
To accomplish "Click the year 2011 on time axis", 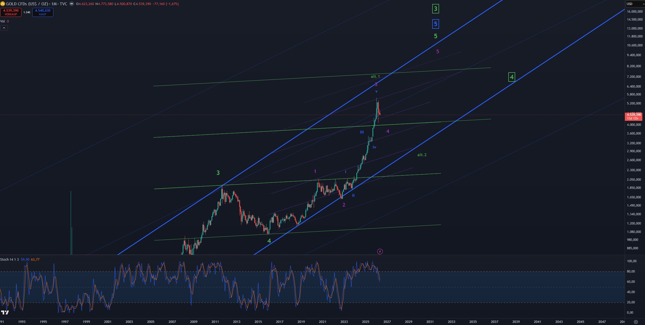I will coord(215,322).
